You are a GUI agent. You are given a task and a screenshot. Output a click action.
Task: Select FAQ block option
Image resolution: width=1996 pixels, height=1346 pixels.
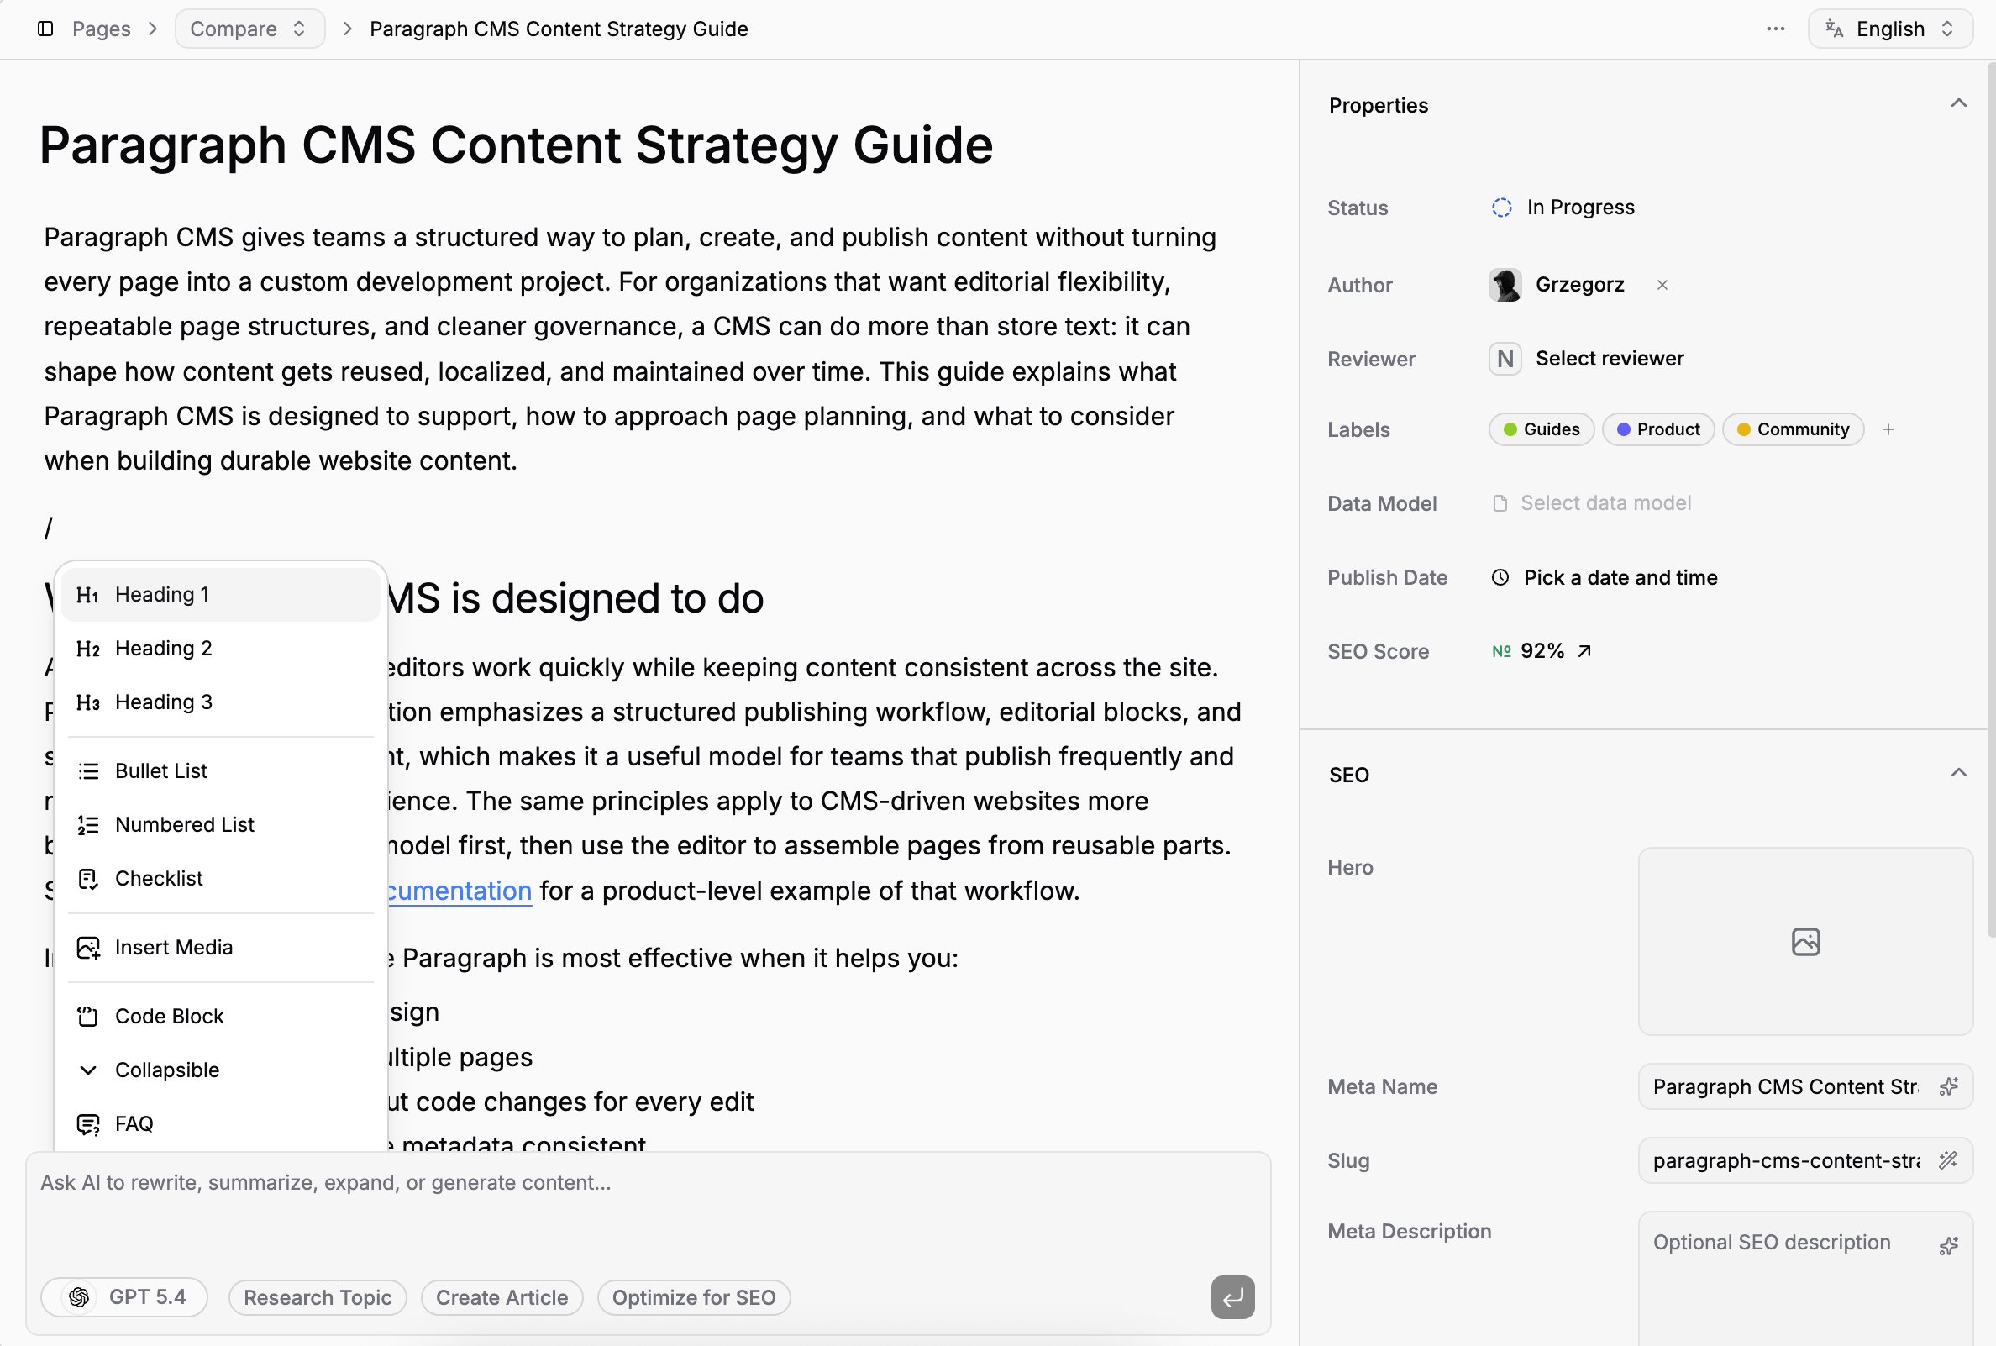pos(220,1123)
